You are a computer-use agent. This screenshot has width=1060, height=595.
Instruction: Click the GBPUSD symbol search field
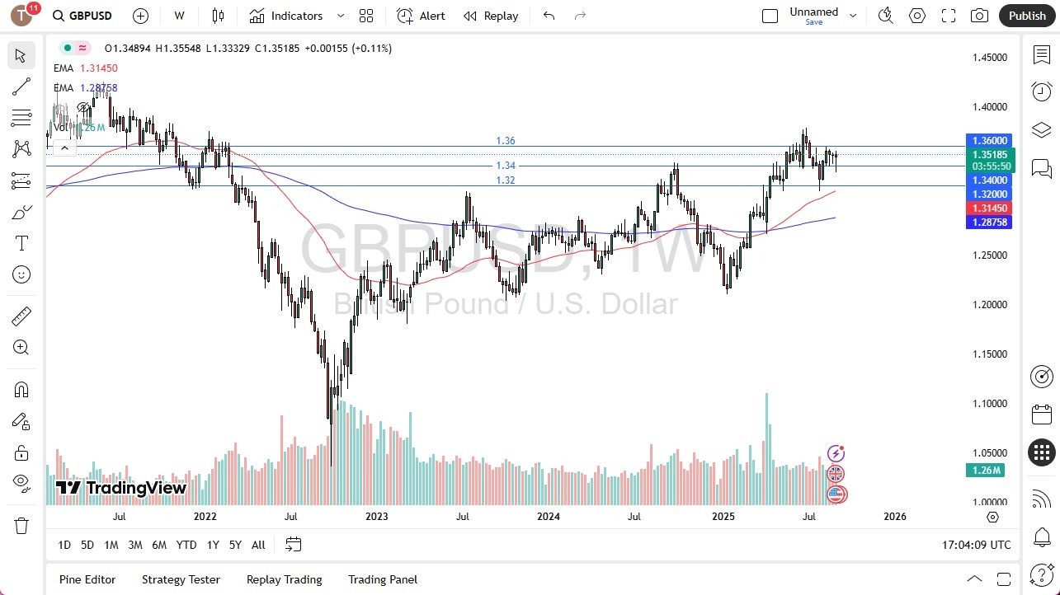(89, 16)
